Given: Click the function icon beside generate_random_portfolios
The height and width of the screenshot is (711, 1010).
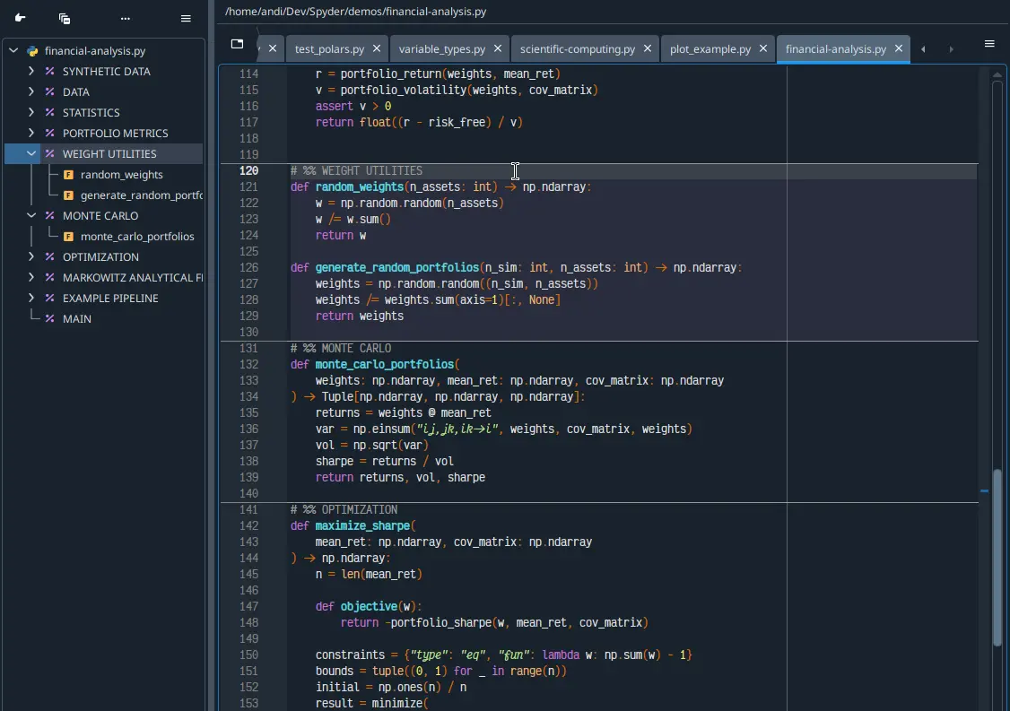Looking at the screenshot, I should (68, 195).
